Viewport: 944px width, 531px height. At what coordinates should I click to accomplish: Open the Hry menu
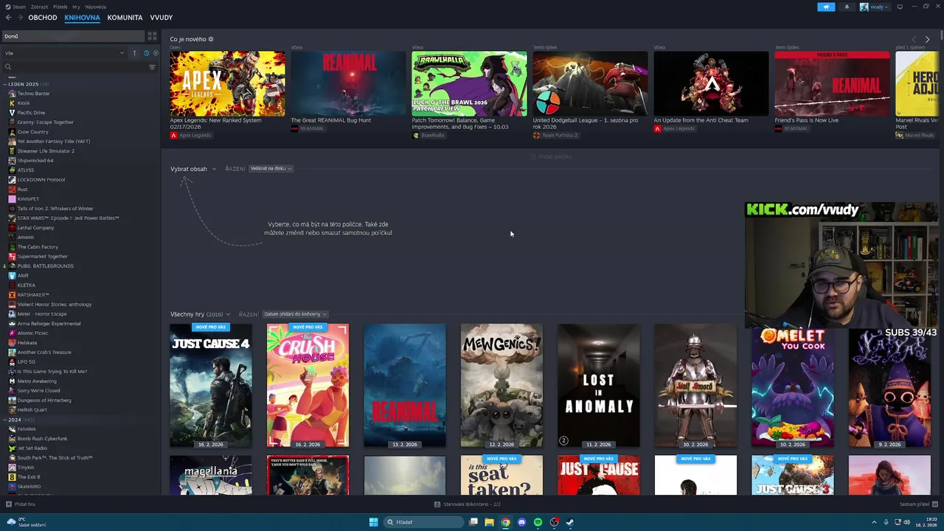tap(77, 7)
